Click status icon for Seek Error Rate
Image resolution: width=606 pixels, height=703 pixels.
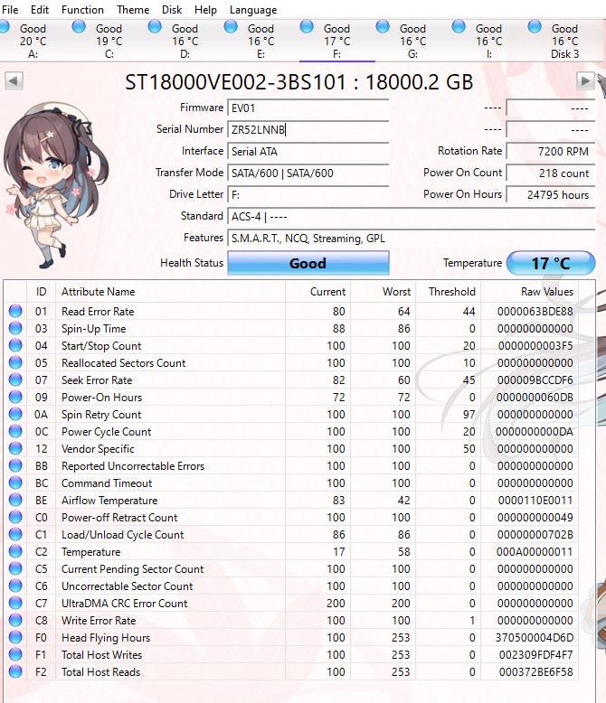(x=15, y=380)
